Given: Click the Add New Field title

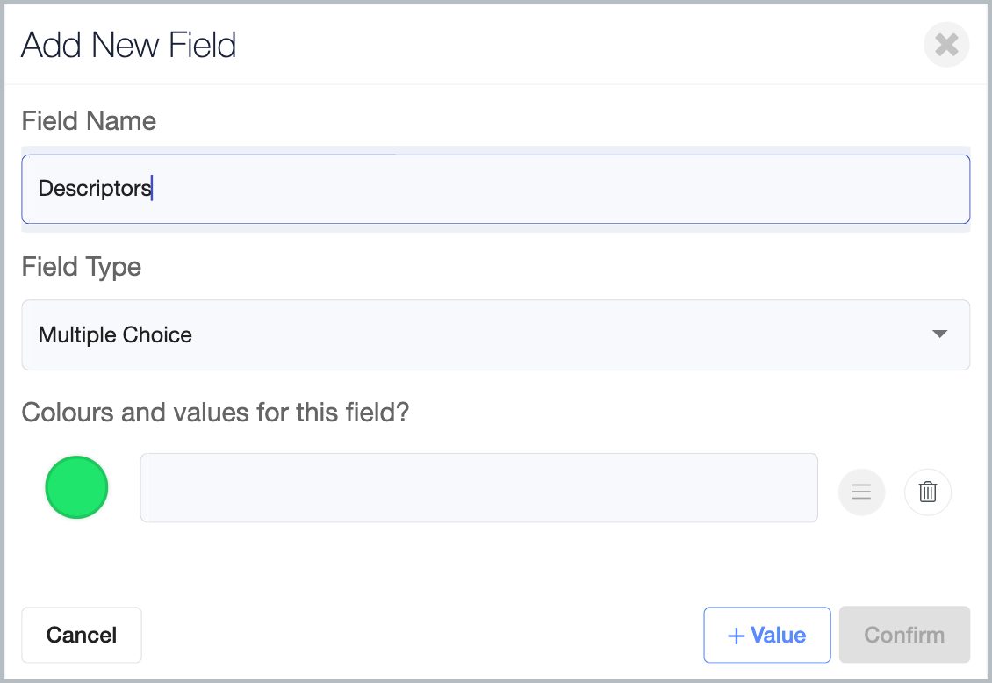Looking at the screenshot, I should (x=128, y=45).
